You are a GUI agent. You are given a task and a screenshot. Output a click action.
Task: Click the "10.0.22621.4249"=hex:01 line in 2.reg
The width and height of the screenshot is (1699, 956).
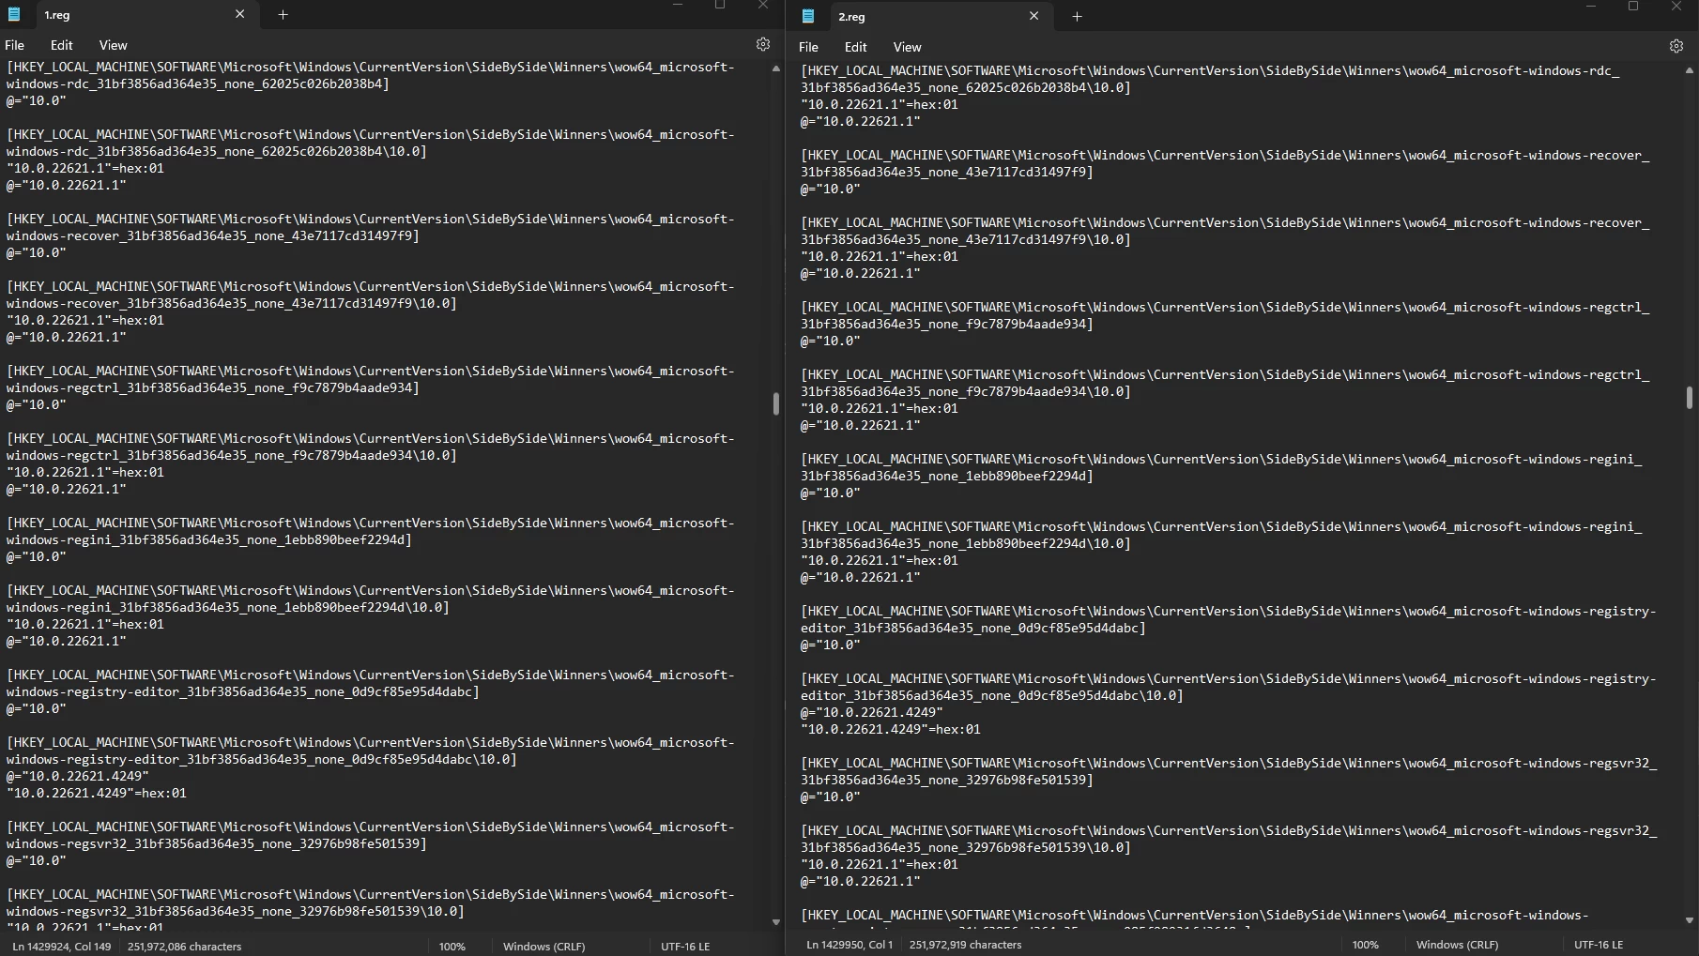[890, 729]
